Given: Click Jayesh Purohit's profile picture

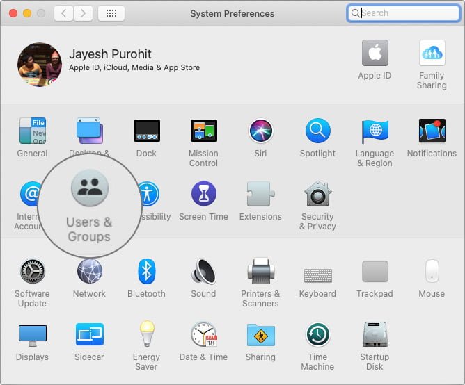Looking at the screenshot, I should click(x=40, y=65).
